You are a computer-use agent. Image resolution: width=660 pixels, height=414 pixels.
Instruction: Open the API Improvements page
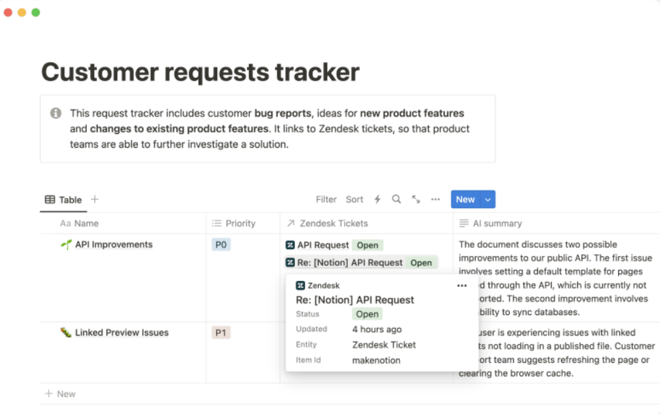click(114, 245)
